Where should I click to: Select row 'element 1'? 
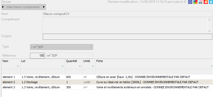[x=107, y=77]
